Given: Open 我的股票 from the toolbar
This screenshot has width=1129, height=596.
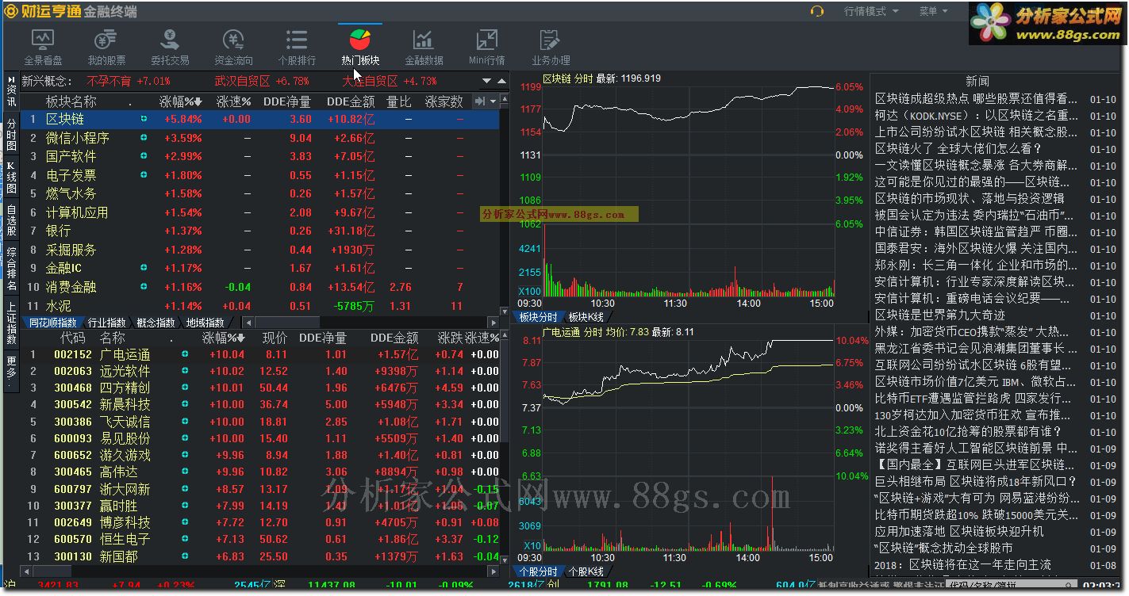Looking at the screenshot, I should [x=106, y=48].
